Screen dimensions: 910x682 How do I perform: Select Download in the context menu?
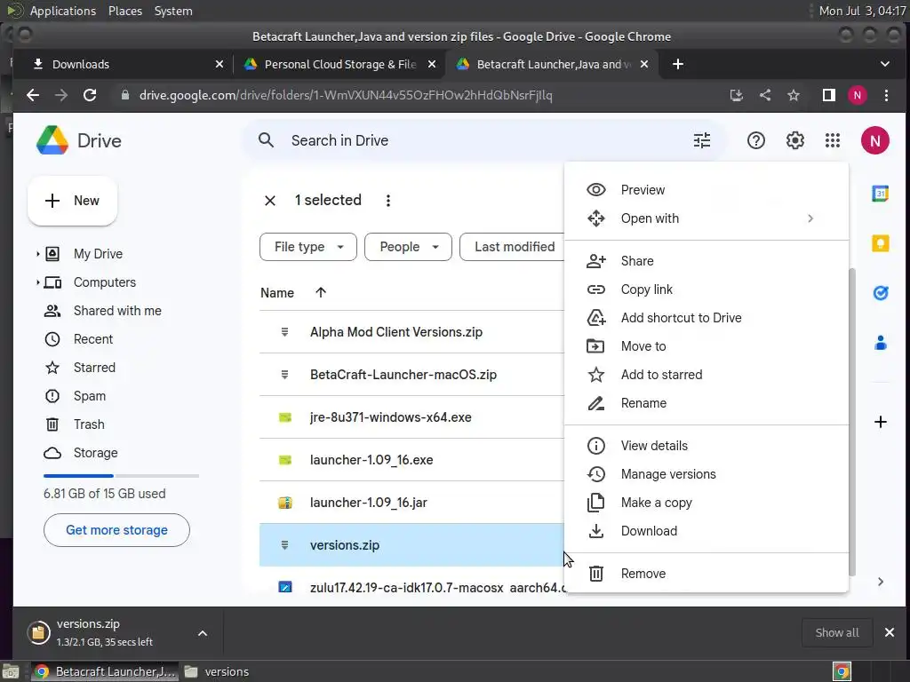[706, 531]
